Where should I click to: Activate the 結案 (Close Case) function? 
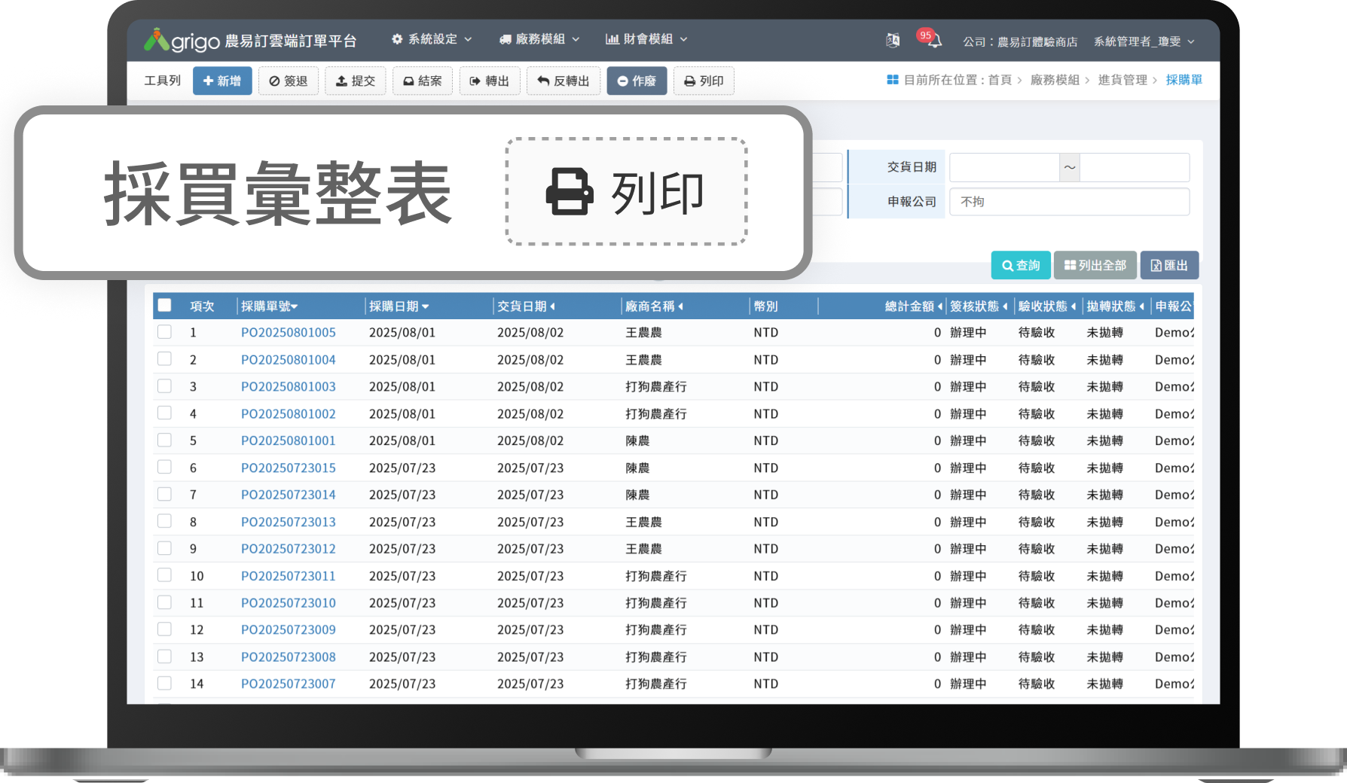click(422, 81)
